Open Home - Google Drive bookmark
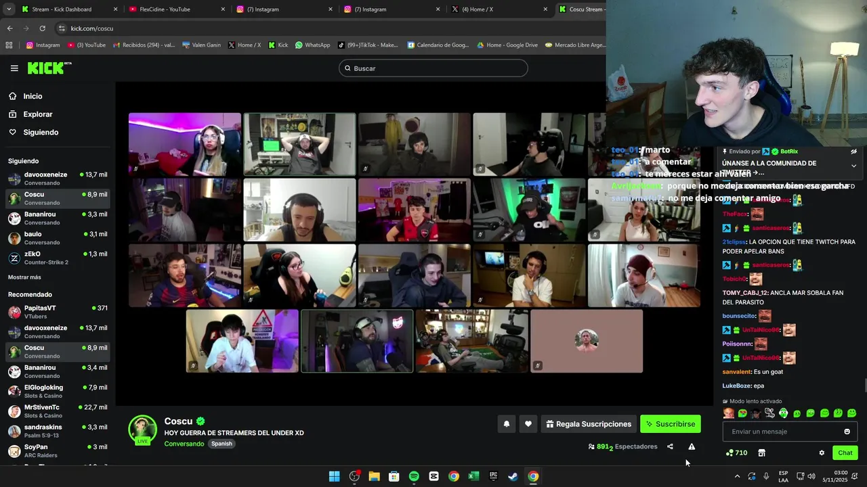The image size is (867, 487). [507, 45]
